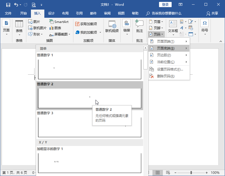Click the Links (链接) icon

coord(126,23)
